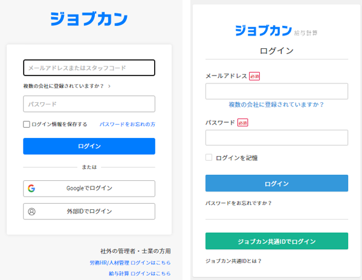Screen dimensions: 362x280
Task: Open パスワードをお忘れの方 link
Action: point(127,125)
